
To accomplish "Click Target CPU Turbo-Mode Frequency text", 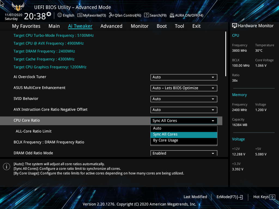I will coord(54,36).
